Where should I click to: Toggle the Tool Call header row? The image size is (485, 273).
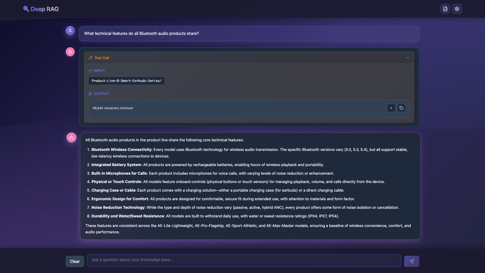pos(249,58)
